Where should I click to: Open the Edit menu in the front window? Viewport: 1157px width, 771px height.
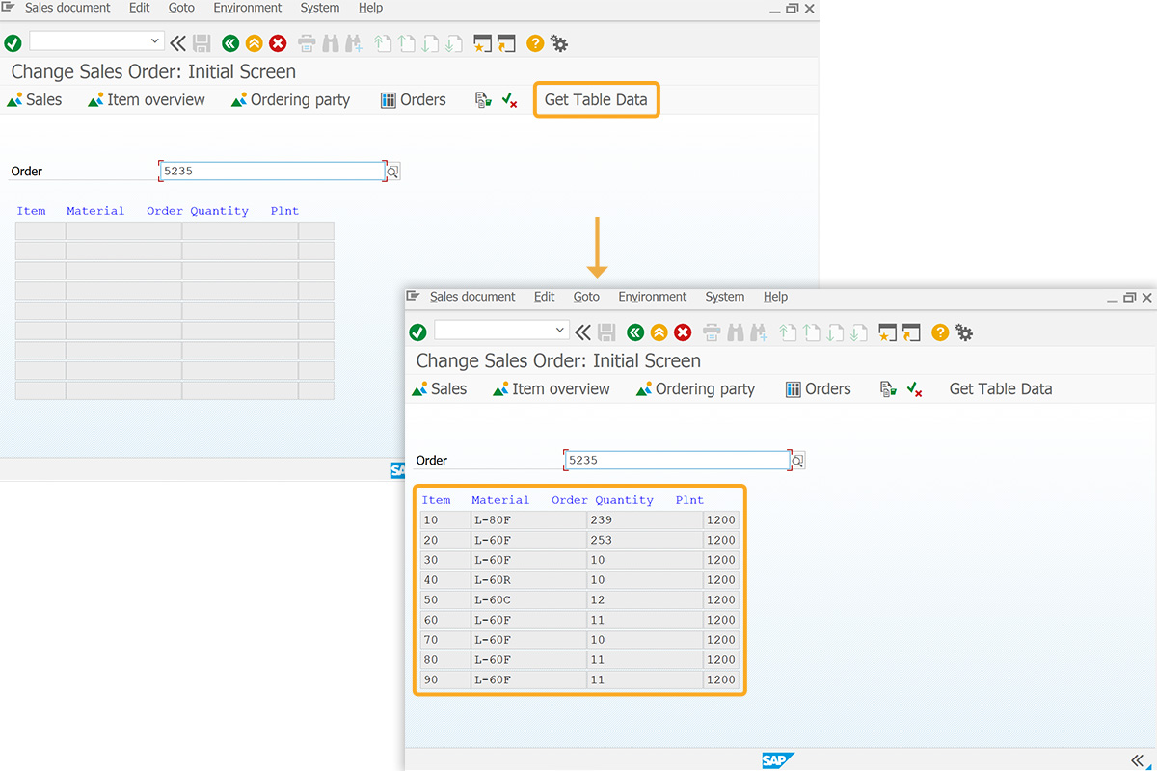point(545,297)
